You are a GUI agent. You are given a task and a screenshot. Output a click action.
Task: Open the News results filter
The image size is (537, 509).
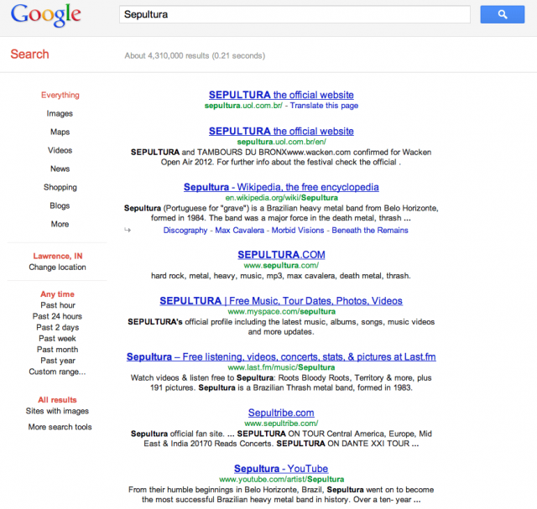point(60,169)
